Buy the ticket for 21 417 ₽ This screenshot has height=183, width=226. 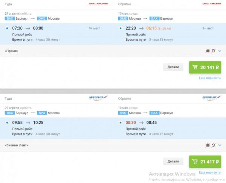(x=205, y=161)
